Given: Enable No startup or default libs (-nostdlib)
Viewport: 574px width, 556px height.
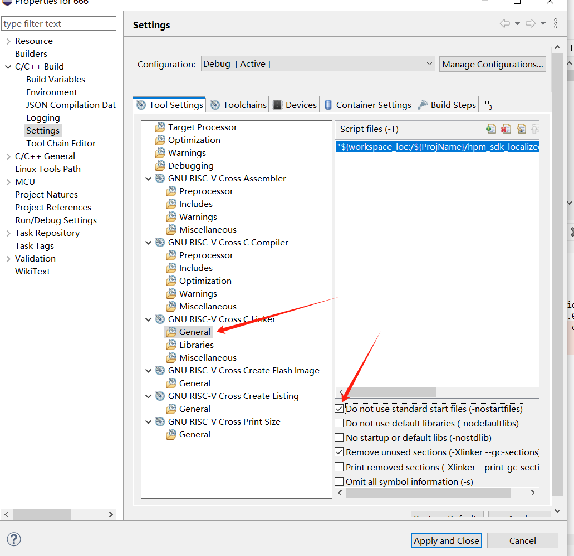Looking at the screenshot, I should (340, 438).
